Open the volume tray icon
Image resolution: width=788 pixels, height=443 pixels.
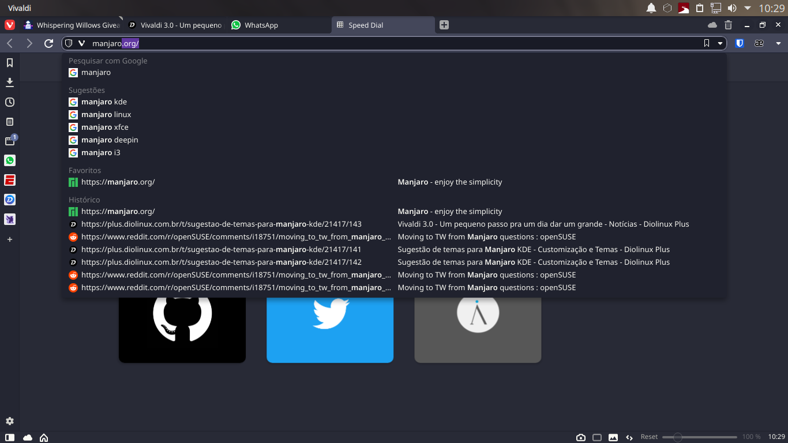tap(732, 8)
